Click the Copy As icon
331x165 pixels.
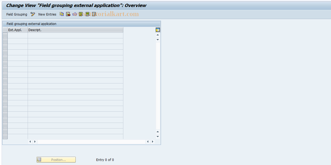[x=62, y=14]
